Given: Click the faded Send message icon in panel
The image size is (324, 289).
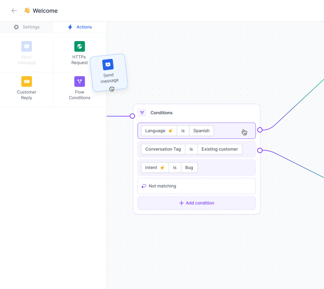Looking at the screenshot, I should pyautogui.click(x=27, y=46).
